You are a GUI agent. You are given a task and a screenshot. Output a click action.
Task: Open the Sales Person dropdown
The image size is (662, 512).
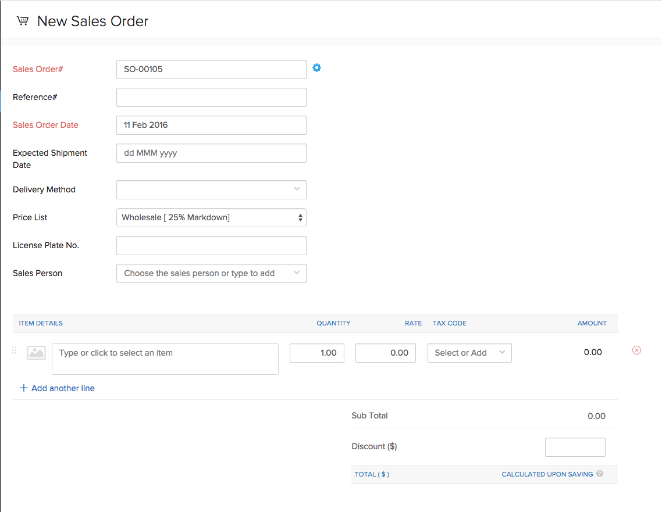click(x=211, y=273)
